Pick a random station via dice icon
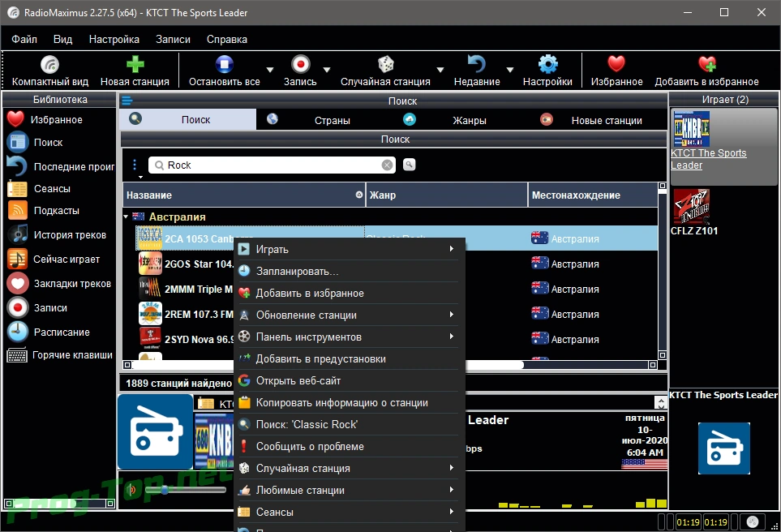This screenshot has height=532, width=781. 385,64
